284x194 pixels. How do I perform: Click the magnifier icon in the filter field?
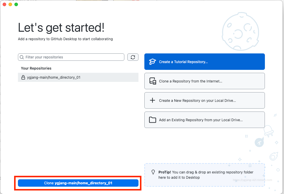click(22, 57)
